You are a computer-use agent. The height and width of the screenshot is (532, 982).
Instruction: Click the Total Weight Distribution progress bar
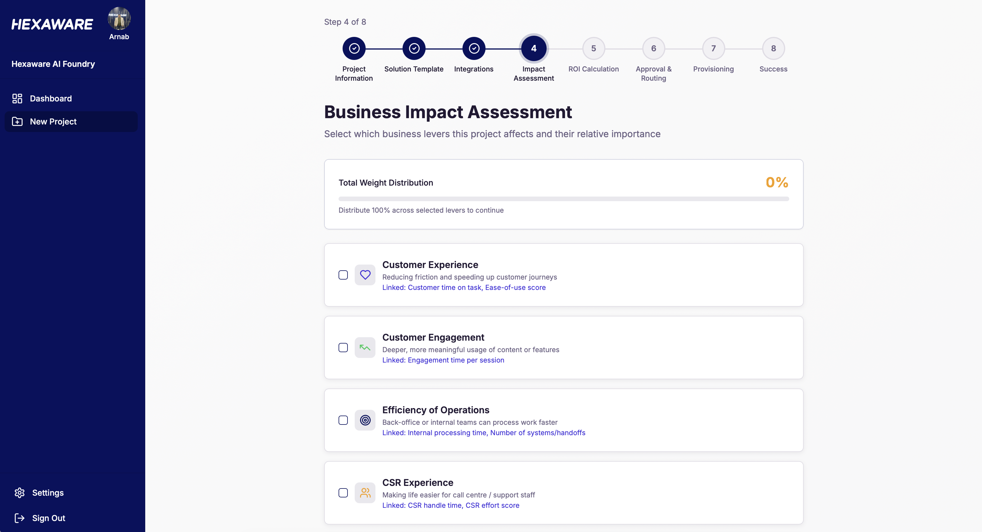tap(563, 199)
